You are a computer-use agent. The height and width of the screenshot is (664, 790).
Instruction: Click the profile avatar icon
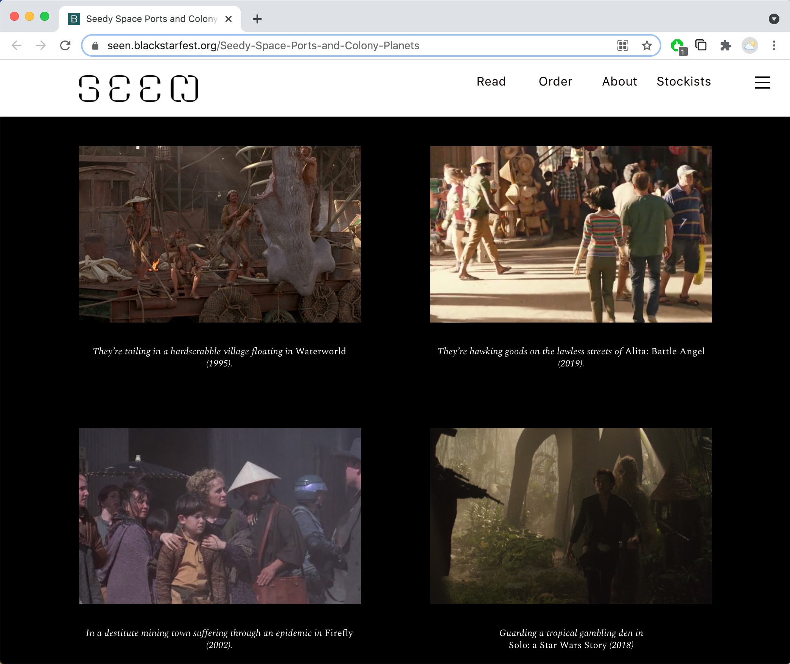(x=750, y=46)
